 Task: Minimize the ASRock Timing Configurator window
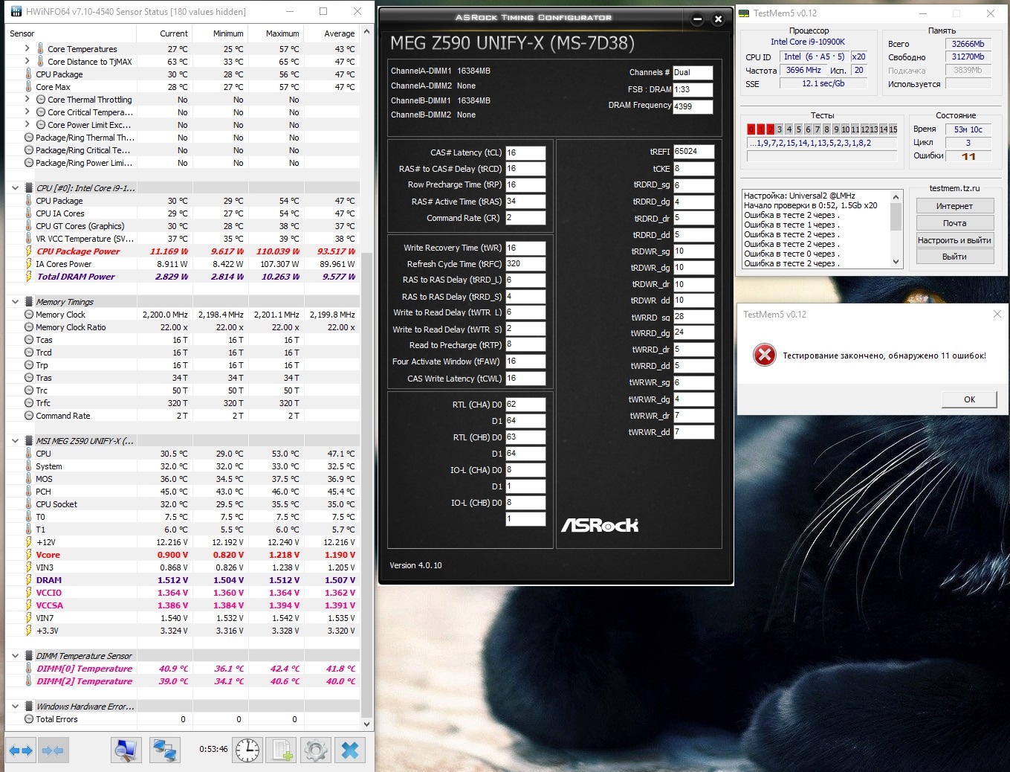[698, 19]
